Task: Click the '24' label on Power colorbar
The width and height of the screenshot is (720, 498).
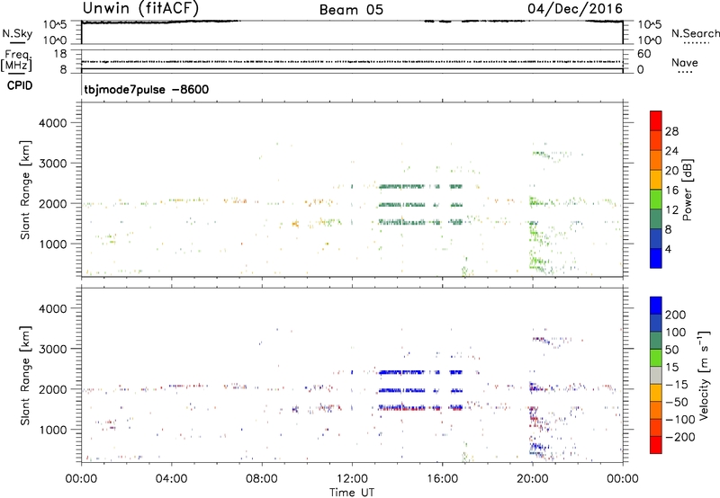Action: (671, 151)
